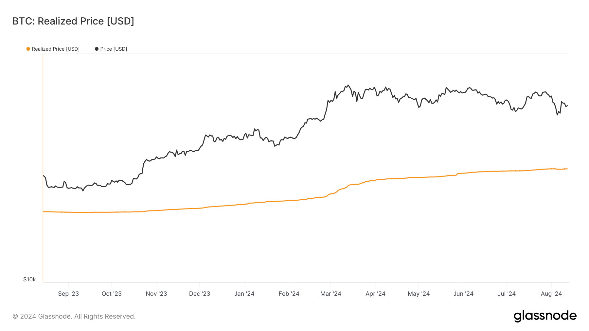
Task: Click the Sep '23 axis label
Action: coord(68,294)
